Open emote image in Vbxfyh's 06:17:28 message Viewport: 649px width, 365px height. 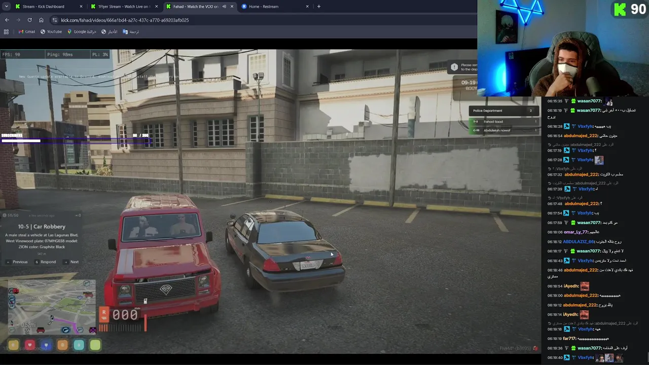[x=599, y=160]
